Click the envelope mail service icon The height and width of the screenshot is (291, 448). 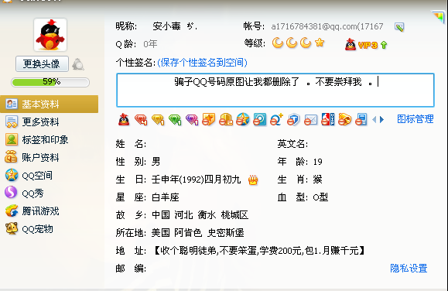(310, 119)
